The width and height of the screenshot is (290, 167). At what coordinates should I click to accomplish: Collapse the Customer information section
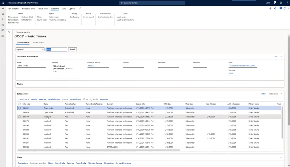(281, 56)
